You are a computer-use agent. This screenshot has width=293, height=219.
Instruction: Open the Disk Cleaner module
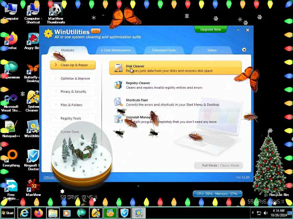pos(175,68)
